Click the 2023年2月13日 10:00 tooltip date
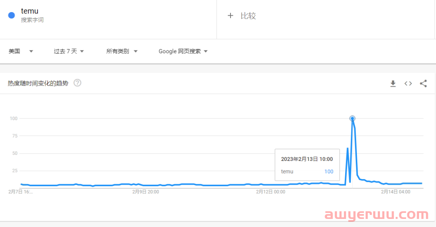The image size is (436, 227). point(307,159)
